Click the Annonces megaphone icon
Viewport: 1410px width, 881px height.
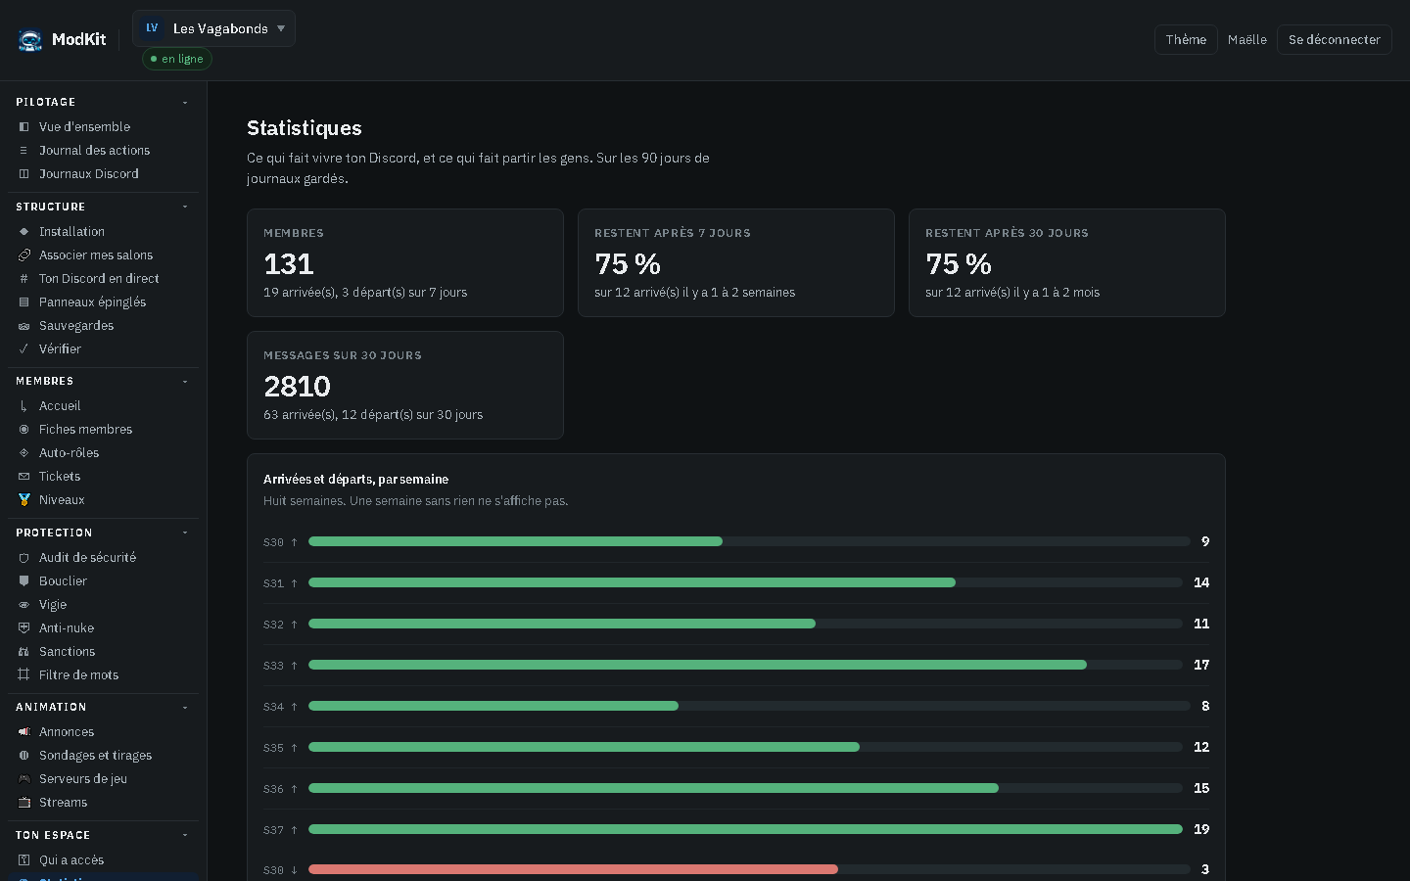24,731
